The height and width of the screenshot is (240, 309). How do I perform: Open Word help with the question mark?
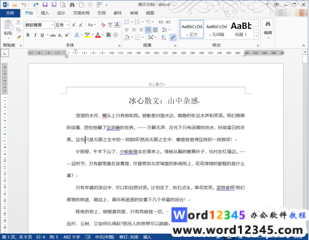267,4
